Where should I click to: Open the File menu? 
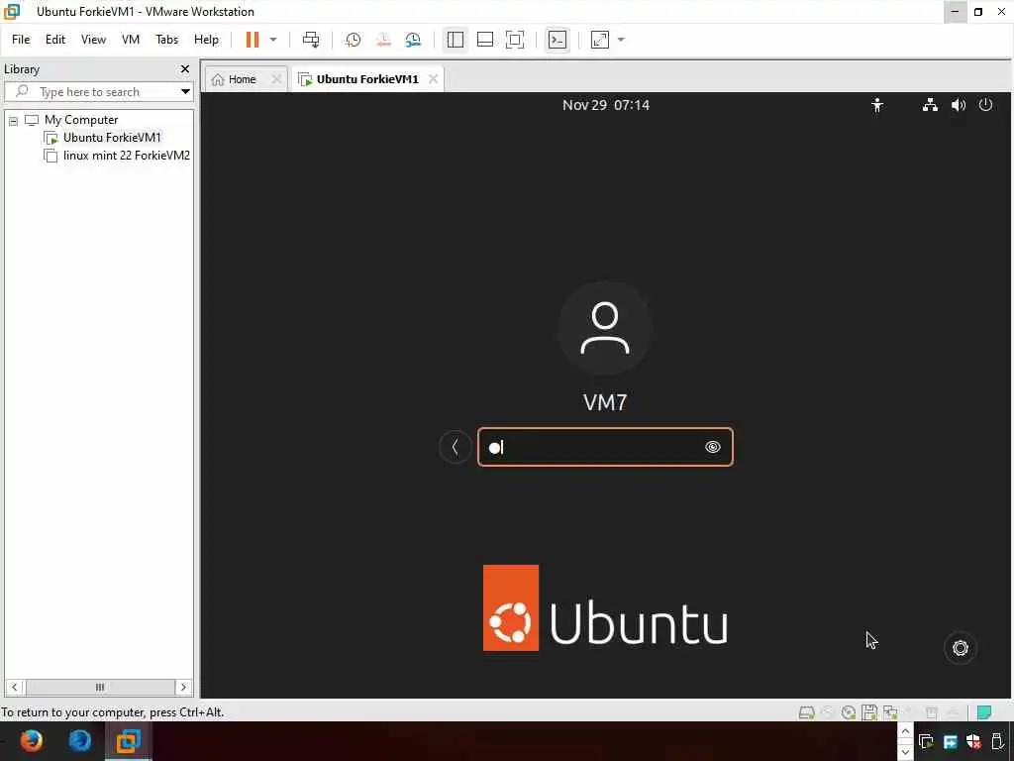21,40
